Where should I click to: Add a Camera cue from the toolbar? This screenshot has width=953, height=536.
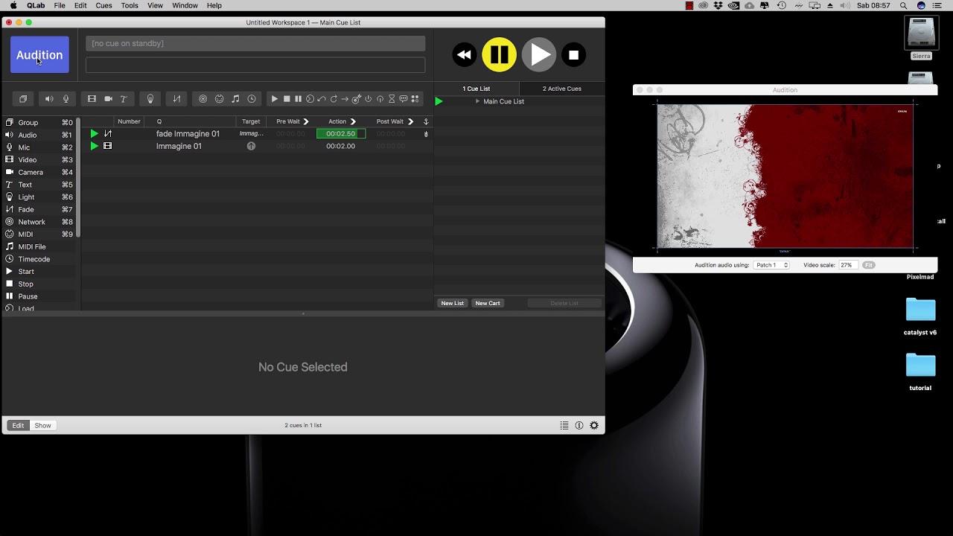[x=108, y=99]
